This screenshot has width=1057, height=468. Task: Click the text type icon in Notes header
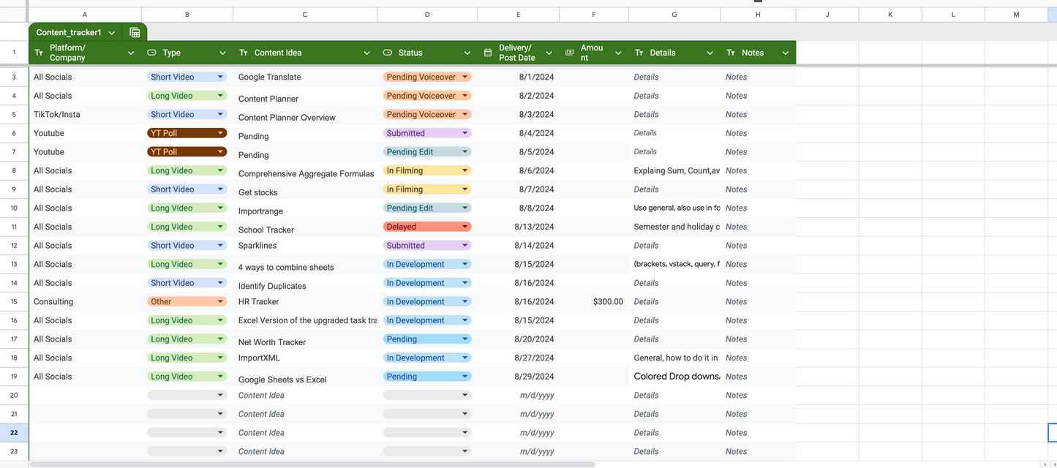pyautogui.click(x=731, y=53)
